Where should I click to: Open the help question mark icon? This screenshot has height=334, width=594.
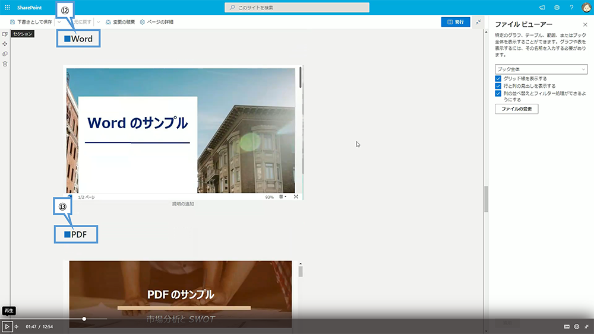[571, 8]
